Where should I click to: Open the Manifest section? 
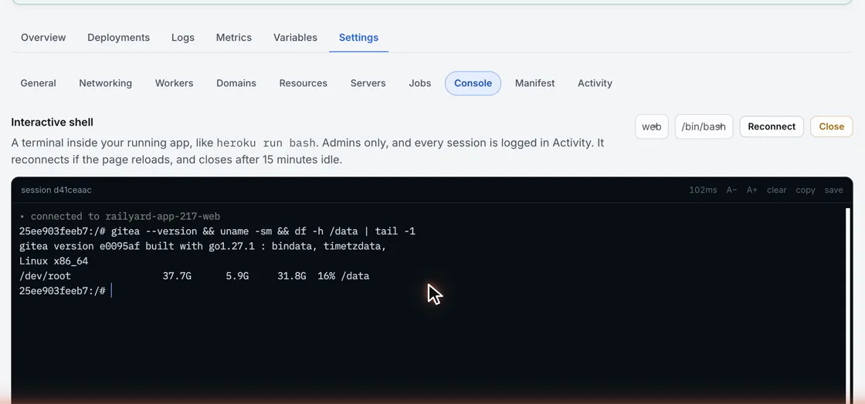click(x=534, y=83)
